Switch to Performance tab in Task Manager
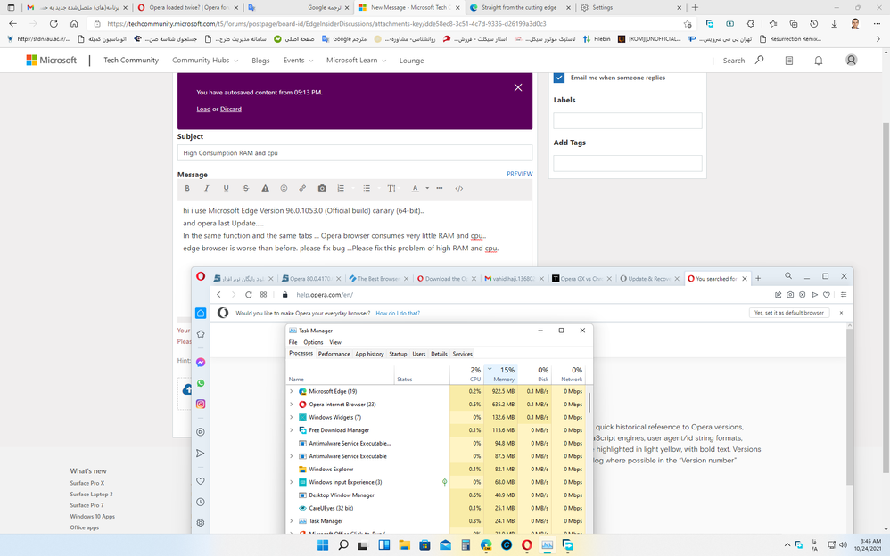Image resolution: width=890 pixels, height=556 pixels. 334,354
